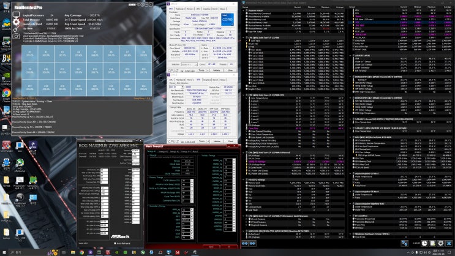455x256 pixels.
Task: Open HWiNFO sensor settings gear icon
Action: [440, 243]
